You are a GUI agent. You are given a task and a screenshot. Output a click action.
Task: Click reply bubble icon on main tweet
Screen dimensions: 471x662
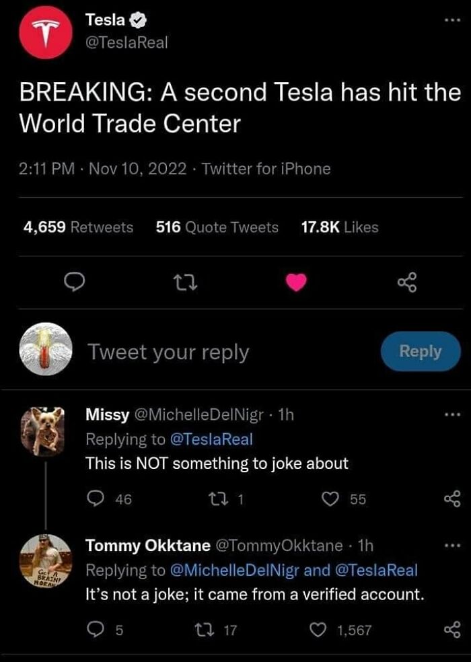tap(74, 283)
